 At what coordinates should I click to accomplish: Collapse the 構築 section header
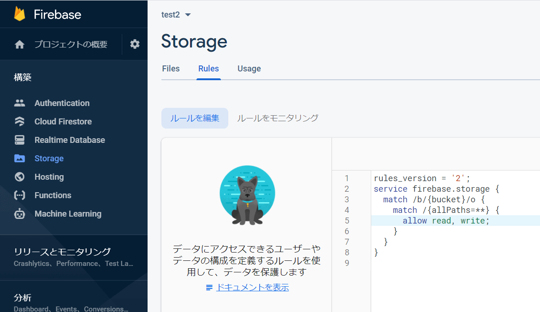[x=23, y=77]
